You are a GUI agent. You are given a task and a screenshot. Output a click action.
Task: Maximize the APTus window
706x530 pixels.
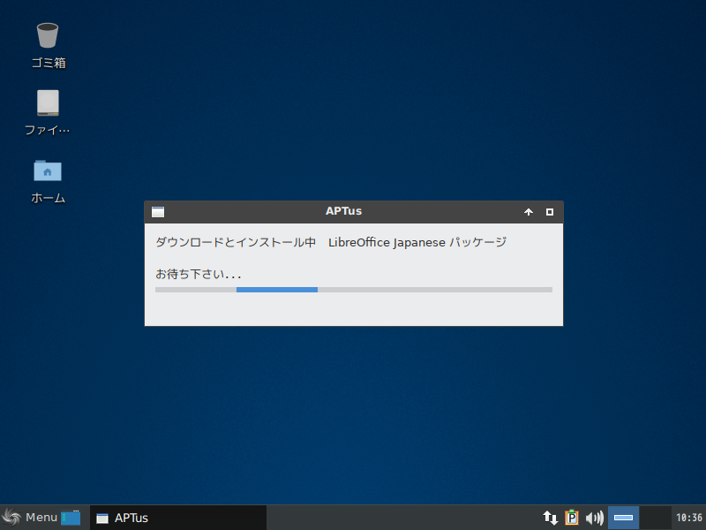click(x=550, y=212)
